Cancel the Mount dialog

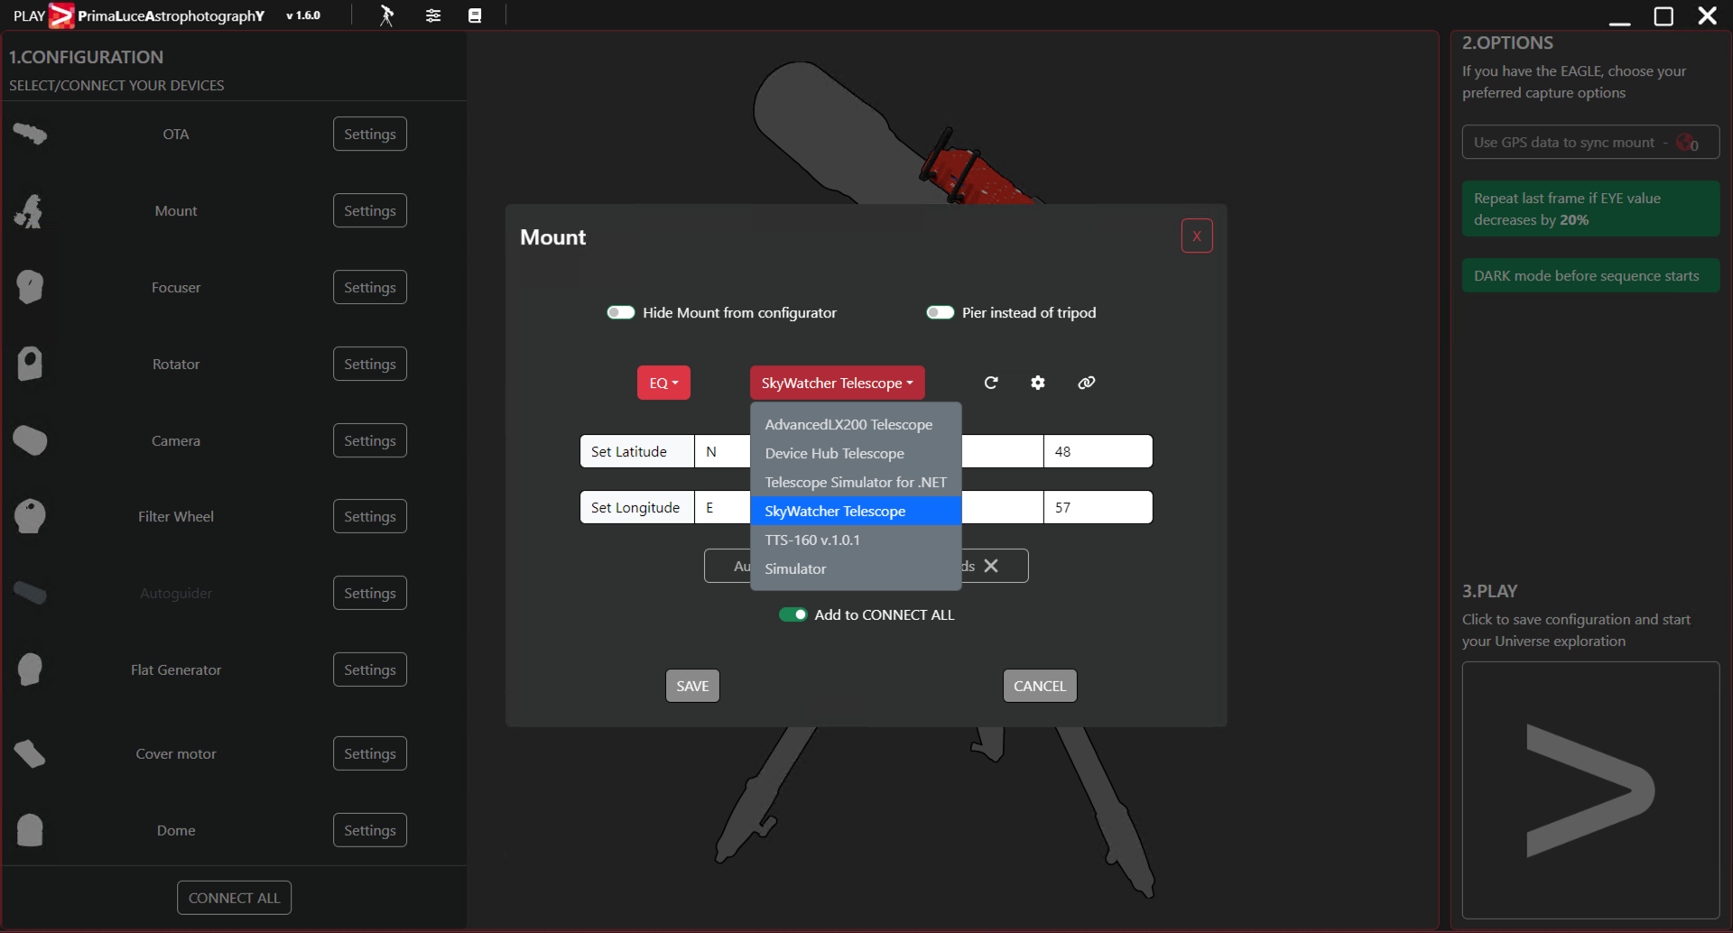(x=1040, y=686)
